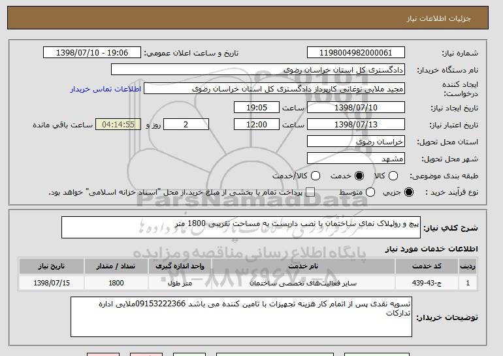This screenshot has height=356, width=503.
Task: Click the validity time field 12:00
Action: (x=257, y=125)
